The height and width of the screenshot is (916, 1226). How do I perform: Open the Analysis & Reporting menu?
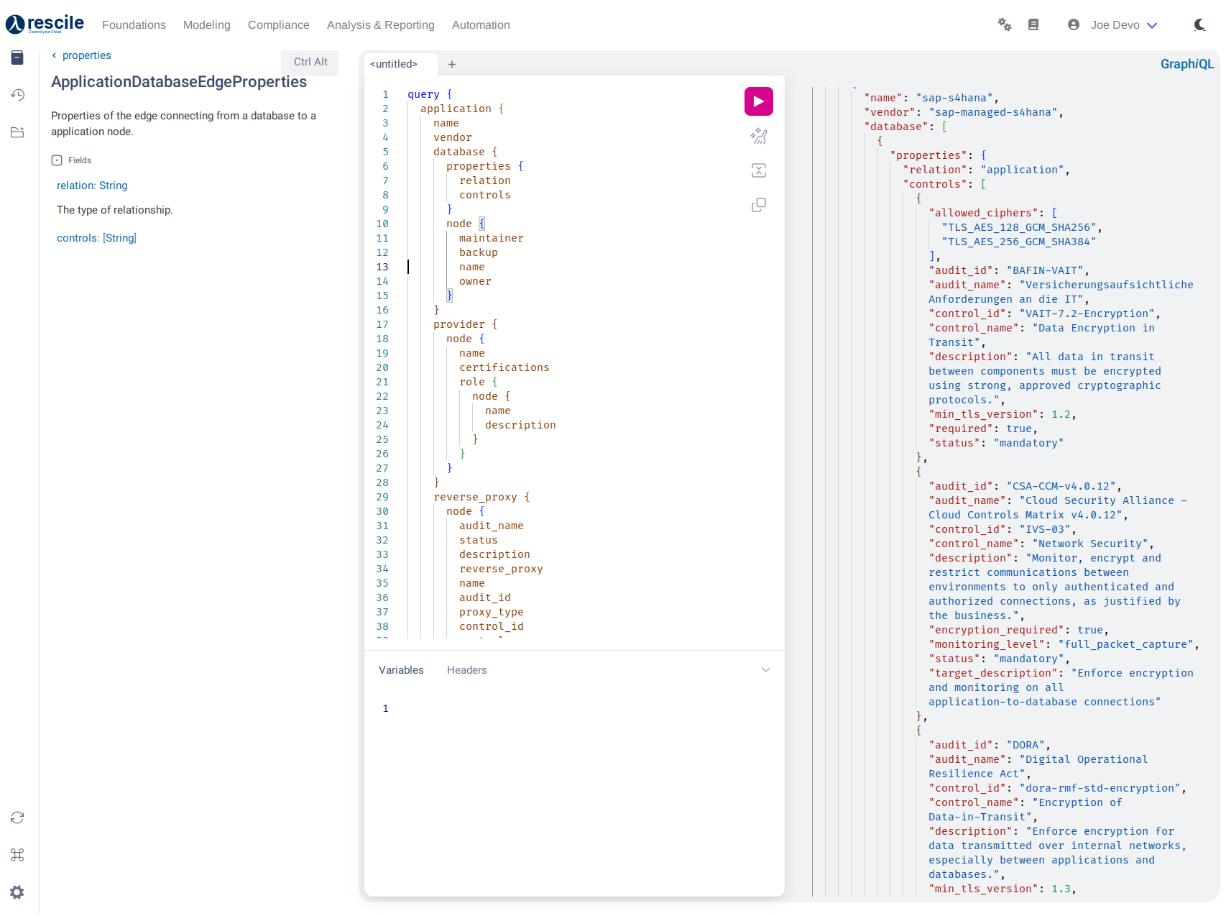[380, 25]
